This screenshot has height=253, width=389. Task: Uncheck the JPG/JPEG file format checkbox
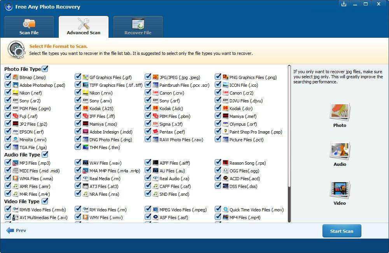click(x=148, y=77)
